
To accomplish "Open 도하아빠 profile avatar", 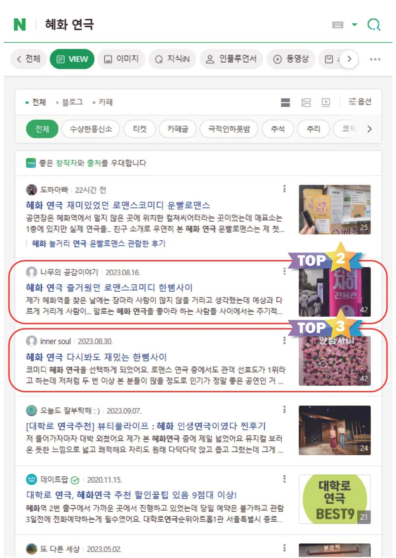I will (31, 190).
